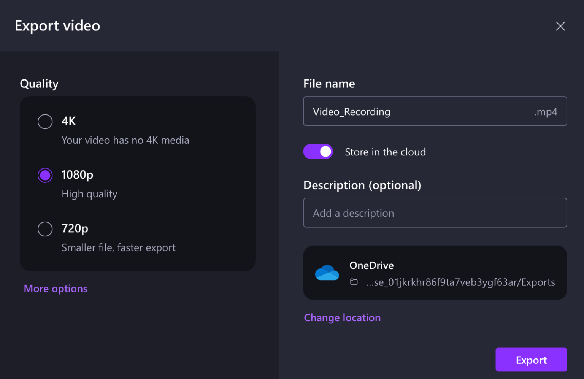Choose the 1080p radio button
584x379 pixels.
click(45, 175)
